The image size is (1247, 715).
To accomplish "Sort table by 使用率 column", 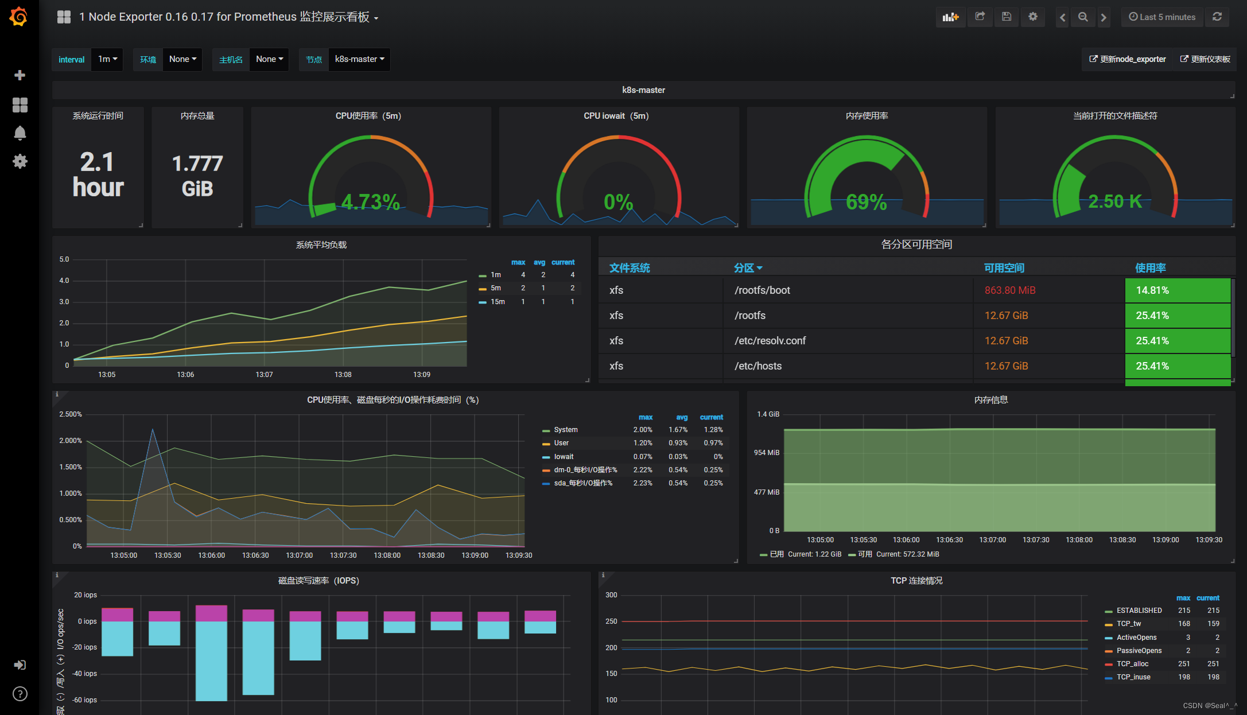I will click(1151, 268).
